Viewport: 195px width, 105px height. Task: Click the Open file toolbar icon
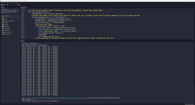point(3,5)
